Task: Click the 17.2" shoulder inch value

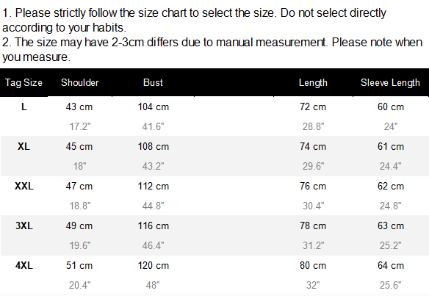Action: [x=79, y=126]
